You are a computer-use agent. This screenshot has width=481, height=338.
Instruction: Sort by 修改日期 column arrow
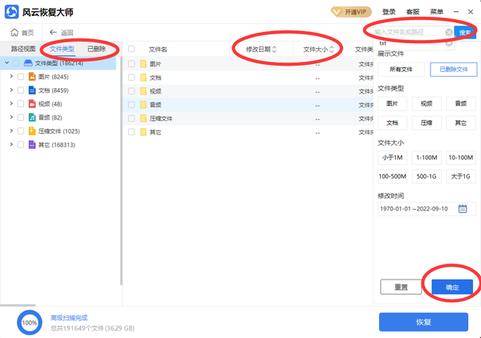coord(275,49)
